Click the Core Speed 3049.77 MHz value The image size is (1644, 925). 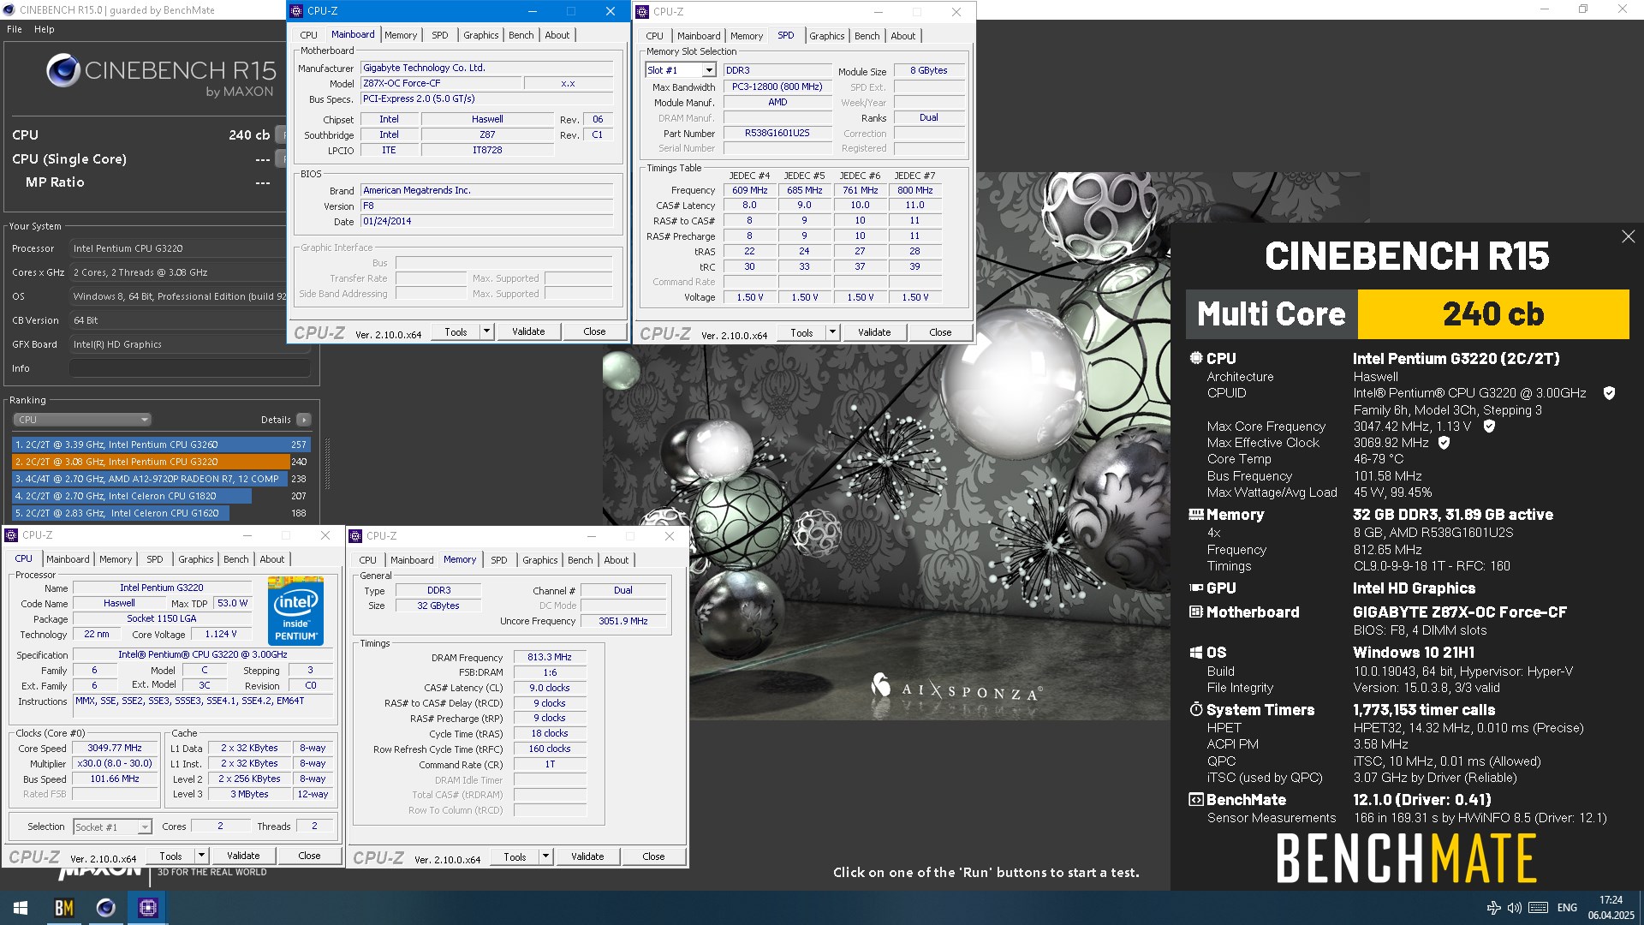(115, 749)
